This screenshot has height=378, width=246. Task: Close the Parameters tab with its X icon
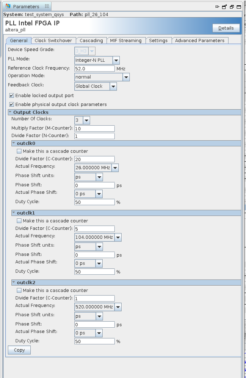46,6
